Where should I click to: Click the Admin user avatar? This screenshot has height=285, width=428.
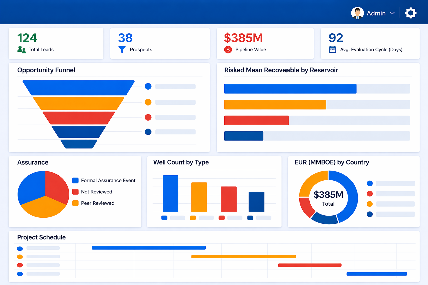pos(357,13)
